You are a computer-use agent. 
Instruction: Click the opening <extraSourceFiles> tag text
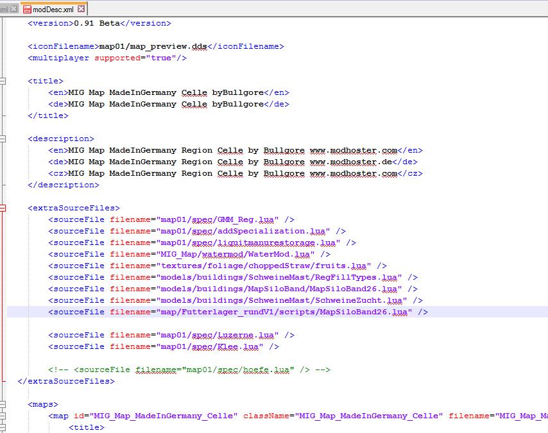pos(74,208)
